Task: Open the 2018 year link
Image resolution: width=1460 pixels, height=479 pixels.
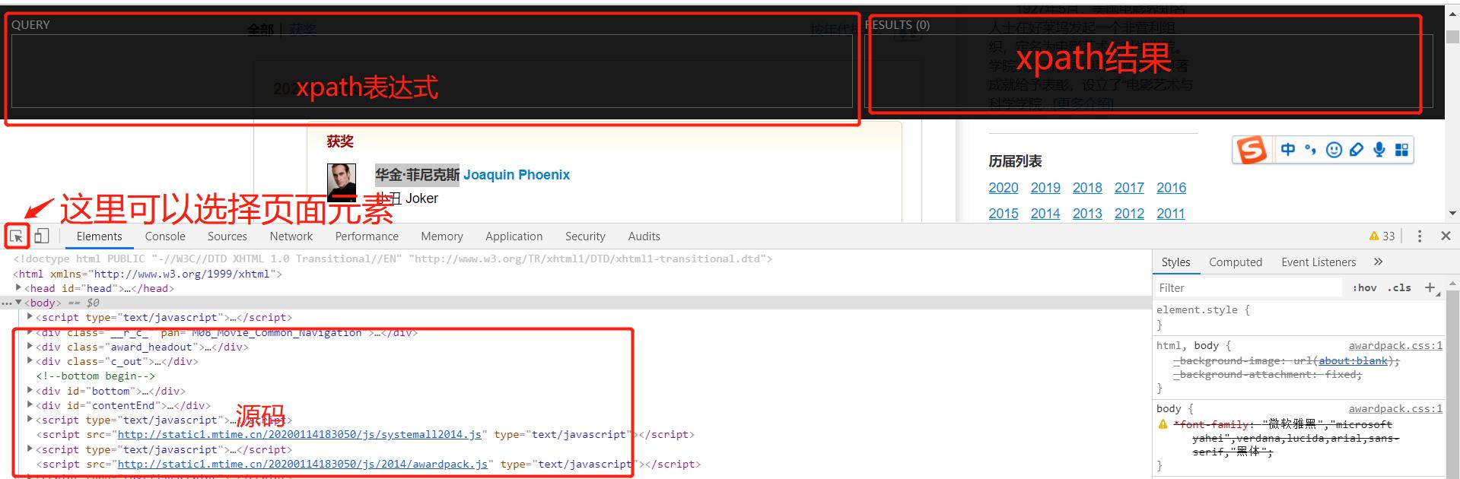Action: tap(1087, 188)
